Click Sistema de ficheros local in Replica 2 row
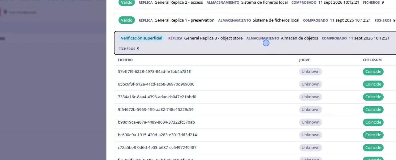 [265, 2]
